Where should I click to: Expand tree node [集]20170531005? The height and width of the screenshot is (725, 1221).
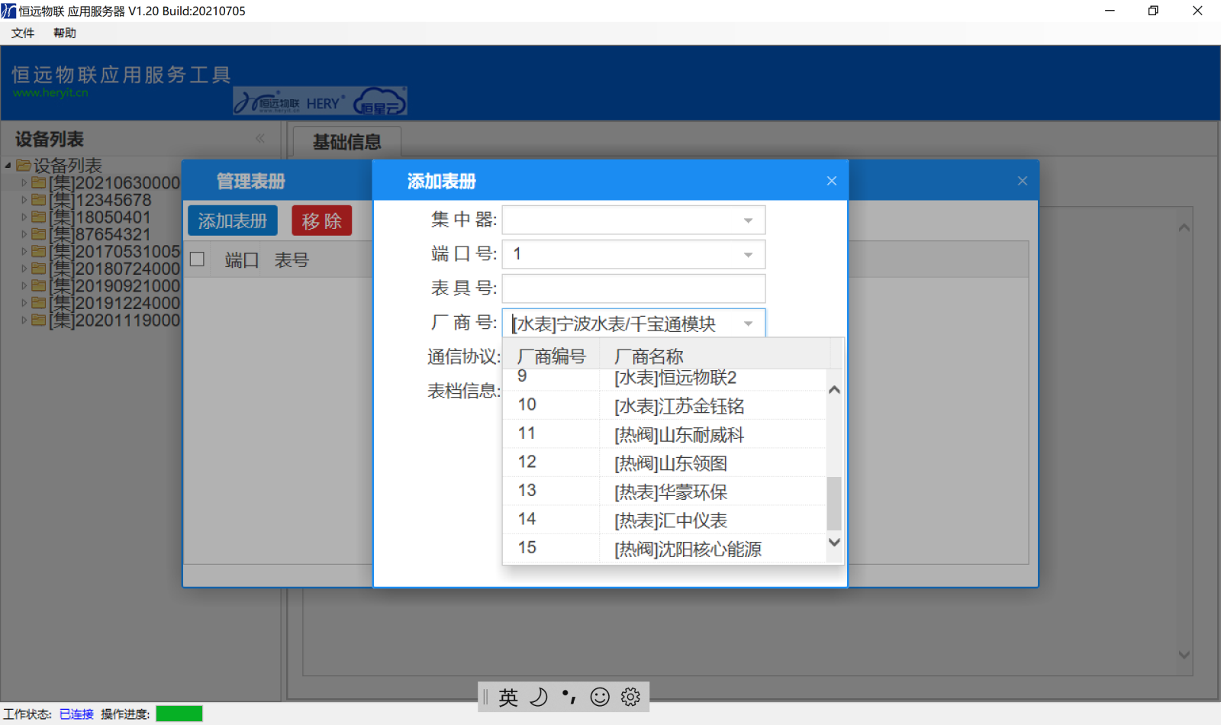(24, 251)
